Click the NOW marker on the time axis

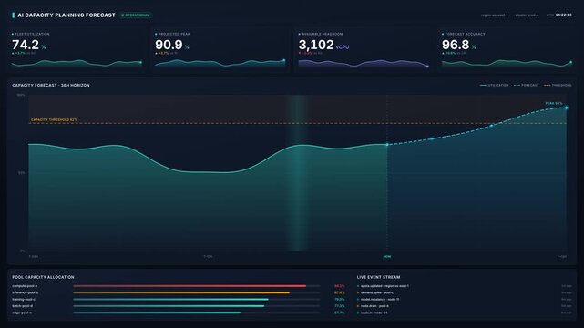(387, 257)
